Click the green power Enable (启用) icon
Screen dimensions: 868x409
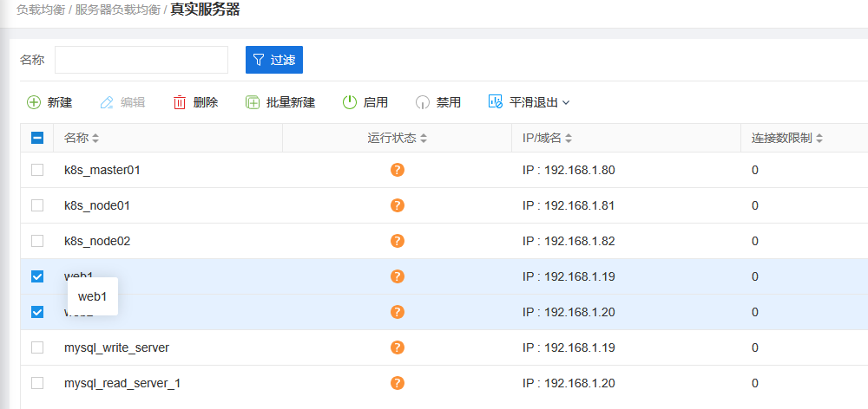click(x=350, y=102)
